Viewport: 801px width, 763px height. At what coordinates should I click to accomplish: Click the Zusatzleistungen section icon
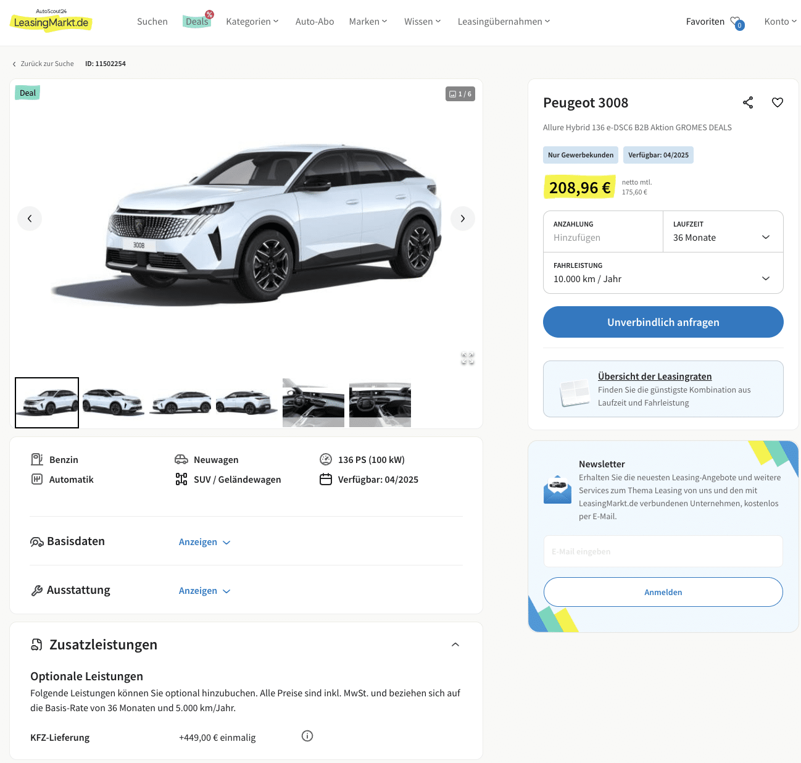tap(37, 644)
